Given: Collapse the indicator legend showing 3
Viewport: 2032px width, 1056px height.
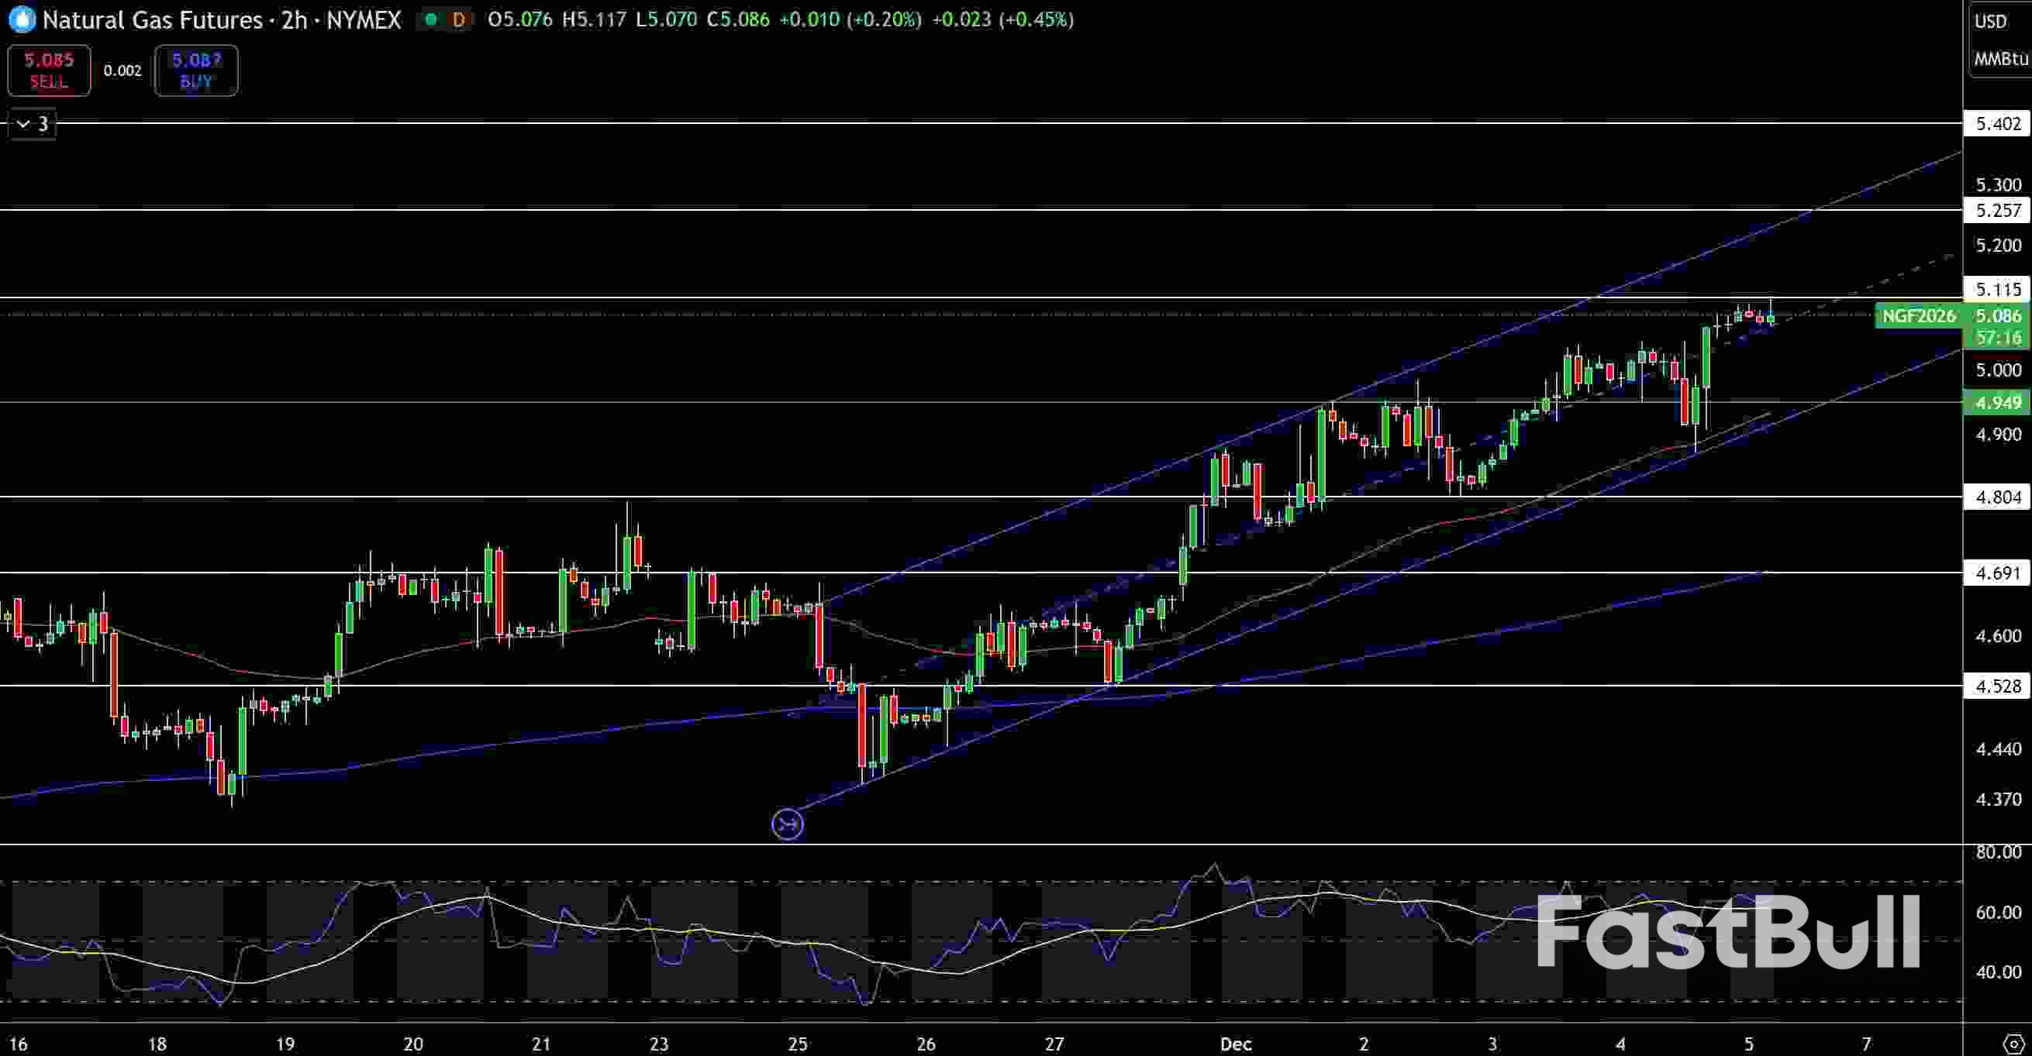Looking at the screenshot, I should click(33, 124).
